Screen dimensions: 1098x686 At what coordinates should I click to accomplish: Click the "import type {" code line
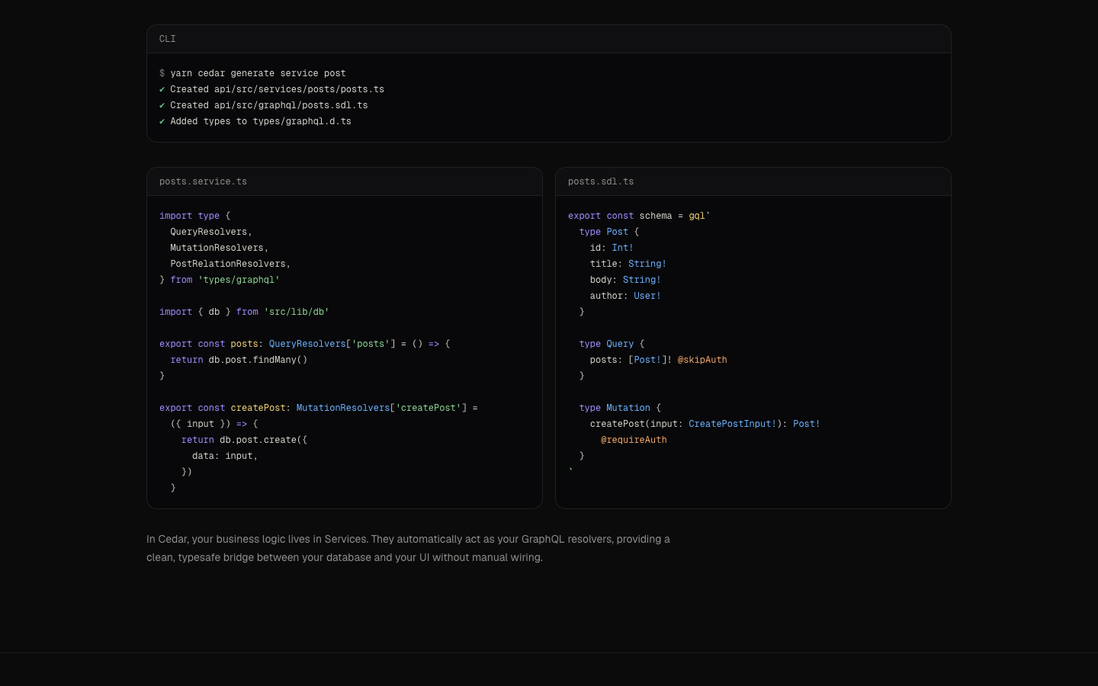point(194,216)
